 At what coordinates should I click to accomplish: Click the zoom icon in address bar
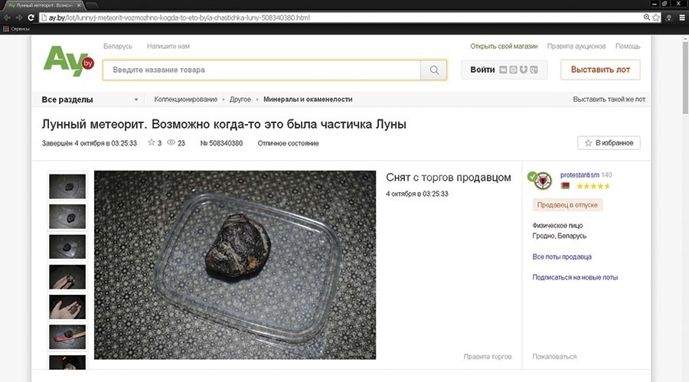pos(647,18)
